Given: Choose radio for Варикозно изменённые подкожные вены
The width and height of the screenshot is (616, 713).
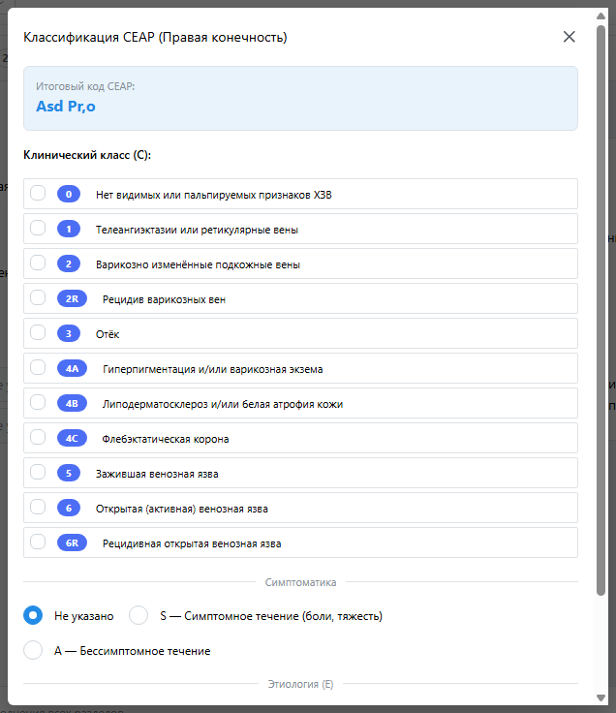Looking at the screenshot, I should [38, 263].
